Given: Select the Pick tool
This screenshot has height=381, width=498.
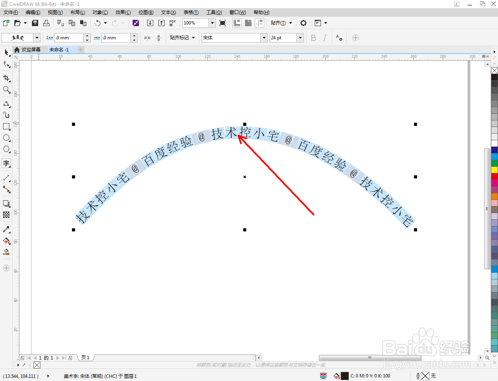Looking at the screenshot, I should 6,52.
